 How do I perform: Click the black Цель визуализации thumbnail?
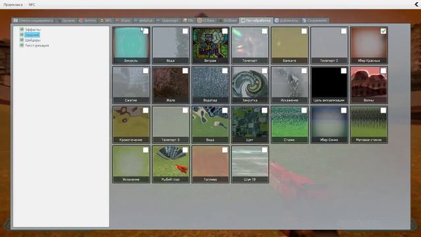pyautogui.click(x=329, y=85)
